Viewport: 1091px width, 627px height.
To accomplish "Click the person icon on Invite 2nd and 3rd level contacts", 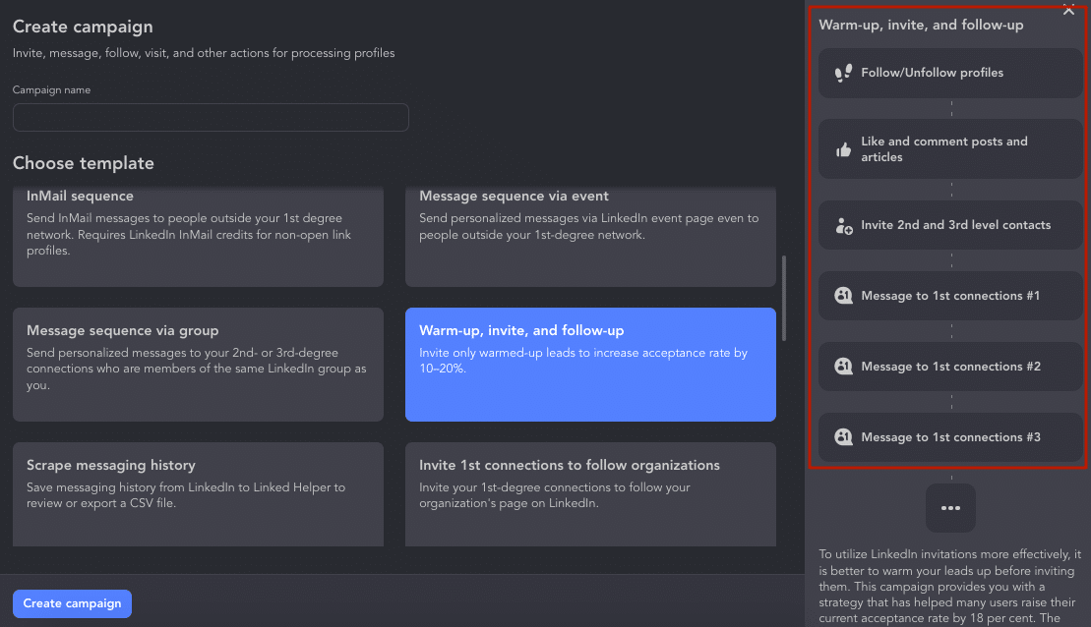I will click(x=843, y=225).
